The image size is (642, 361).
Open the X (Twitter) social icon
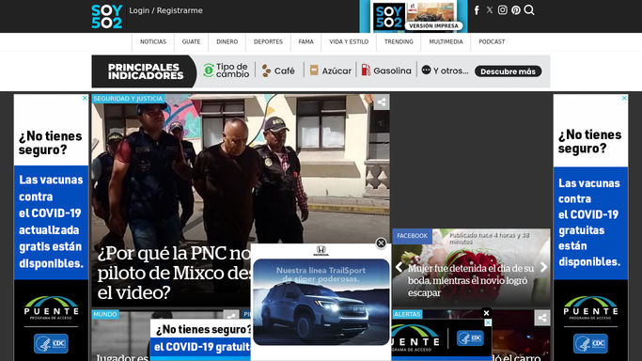(x=490, y=10)
